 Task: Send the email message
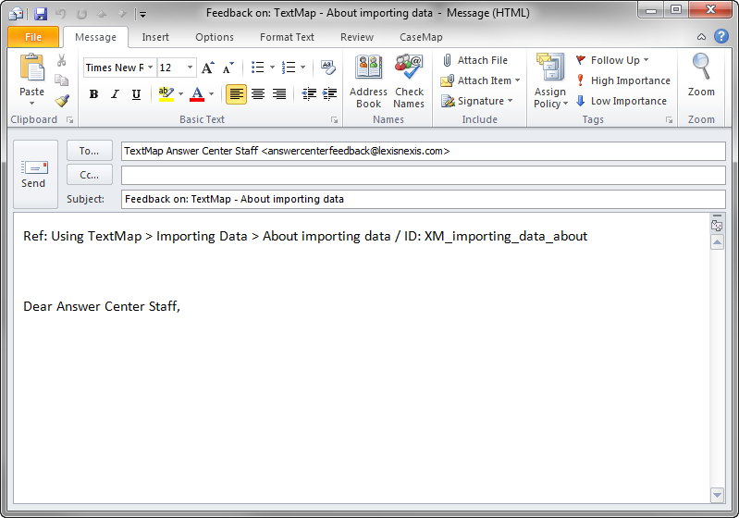pyautogui.click(x=35, y=174)
